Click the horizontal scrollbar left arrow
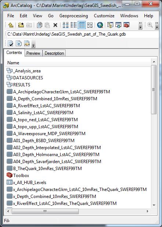162x227 pixels. (x=8, y=211)
